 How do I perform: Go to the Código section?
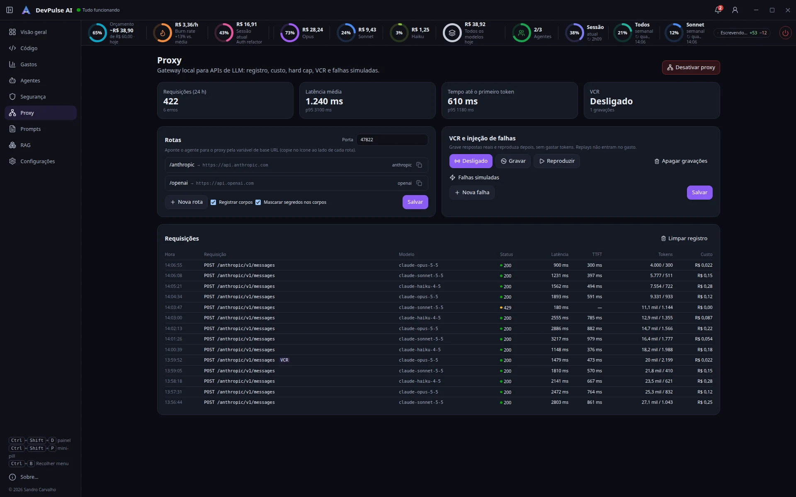point(41,48)
